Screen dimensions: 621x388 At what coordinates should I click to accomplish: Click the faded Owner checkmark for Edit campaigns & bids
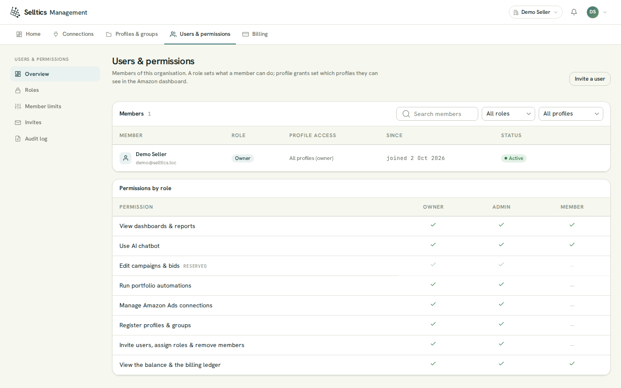pyautogui.click(x=433, y=264)
